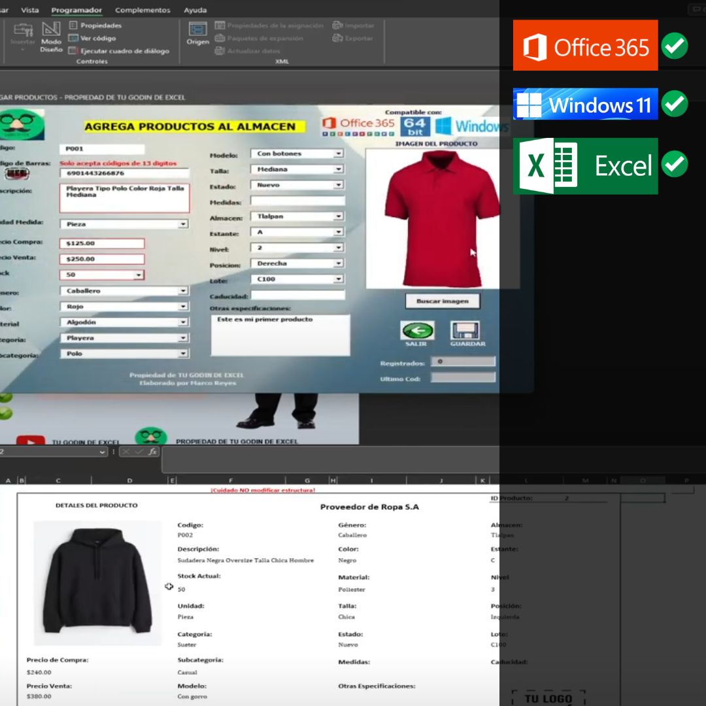Click the green Excel banner
706x706 pixels.
click(x=585, y=166)
